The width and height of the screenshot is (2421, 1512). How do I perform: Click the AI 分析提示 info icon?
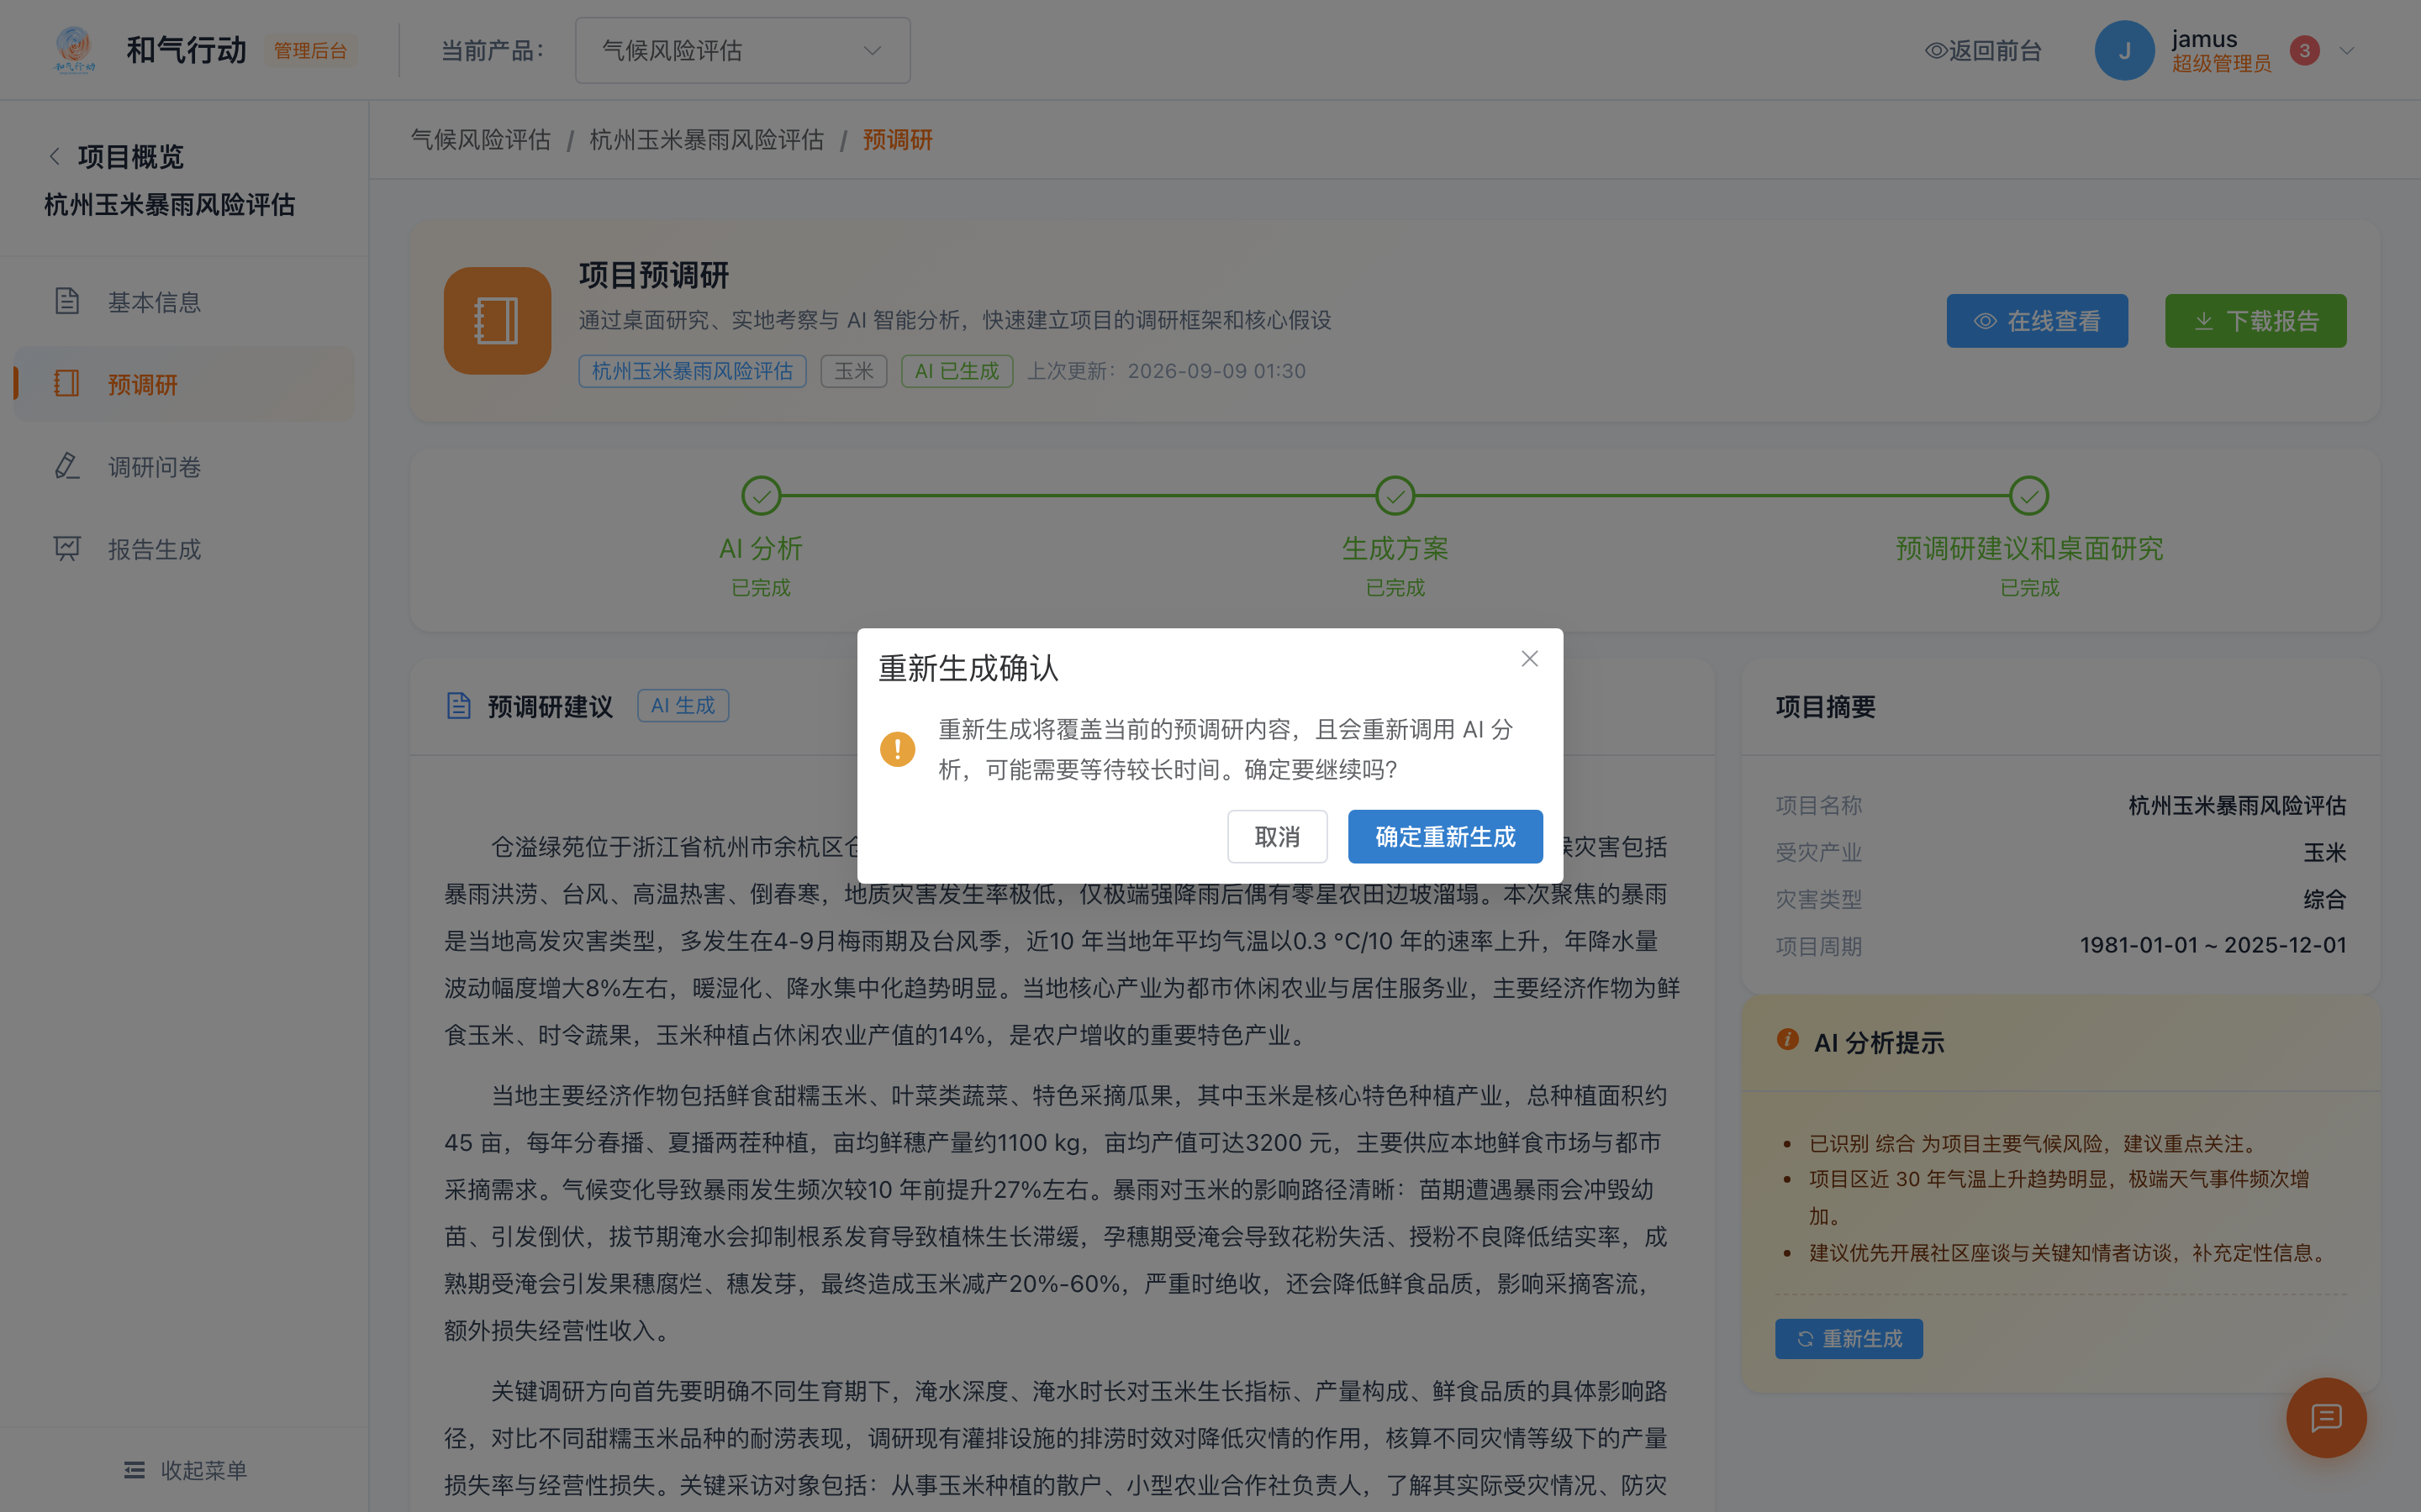pos(1786,1040)
